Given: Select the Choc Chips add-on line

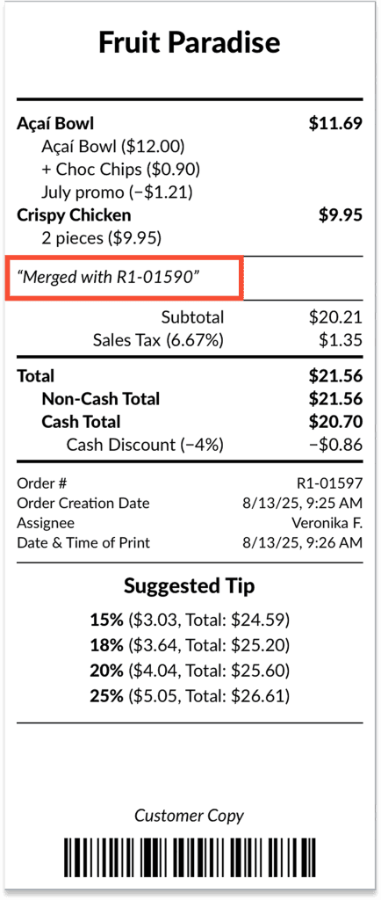Looking at the screenshot, I should (120, 170).
